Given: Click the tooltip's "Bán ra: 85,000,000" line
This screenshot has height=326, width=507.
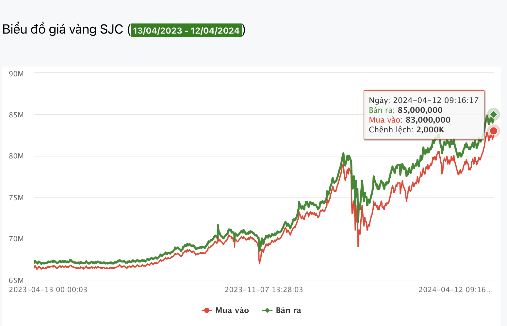Looking at the screenshot, I should click(x=406, y=110).
